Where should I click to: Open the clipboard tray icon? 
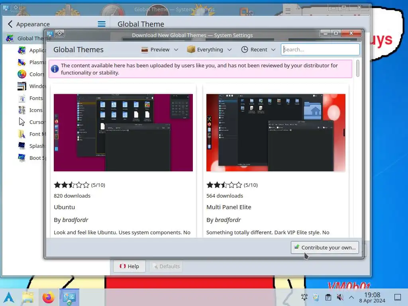click(x=328, y=297)
